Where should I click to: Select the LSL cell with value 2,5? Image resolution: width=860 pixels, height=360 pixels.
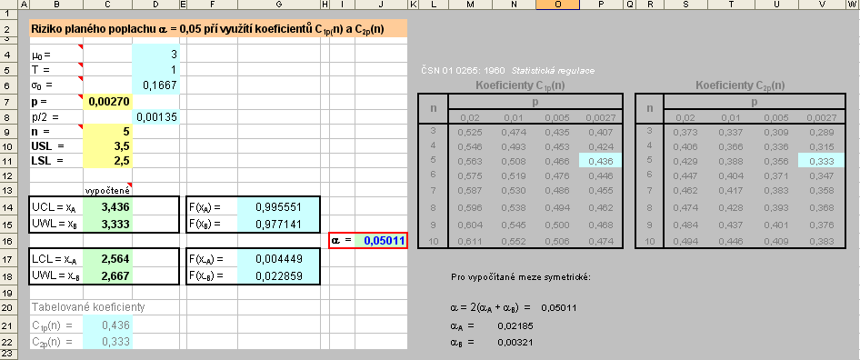[107, 161]
